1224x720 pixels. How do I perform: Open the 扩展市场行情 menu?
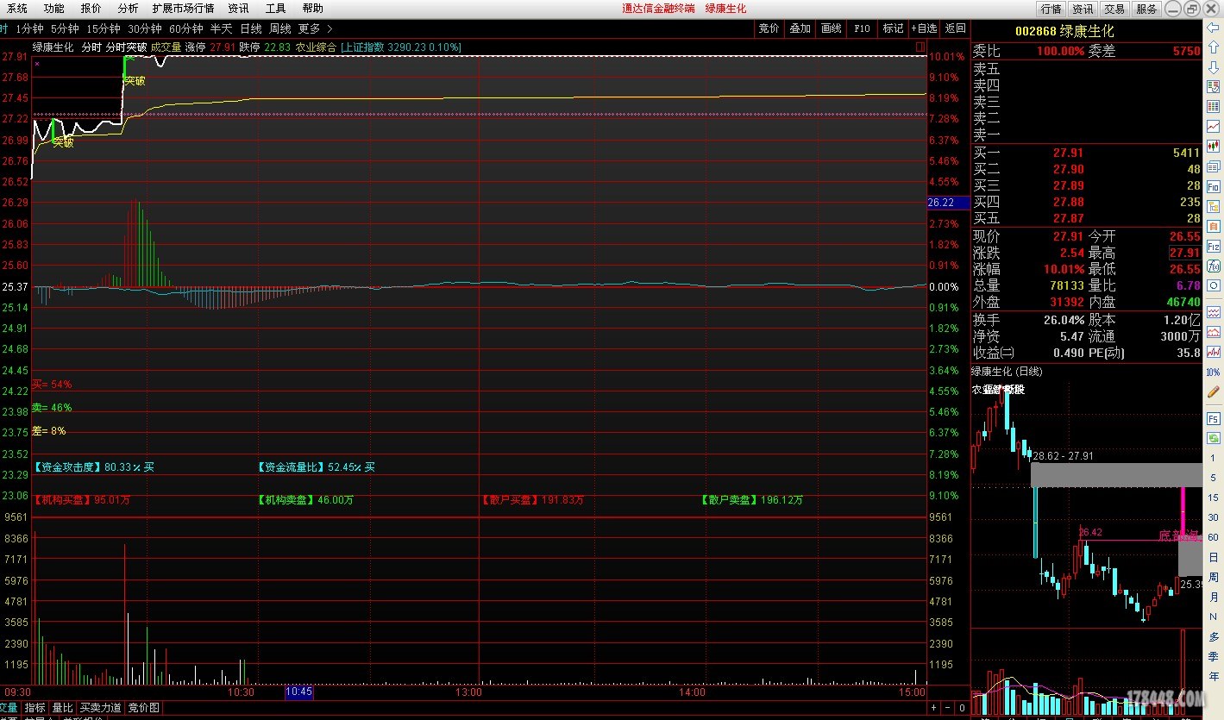point(183,9)
